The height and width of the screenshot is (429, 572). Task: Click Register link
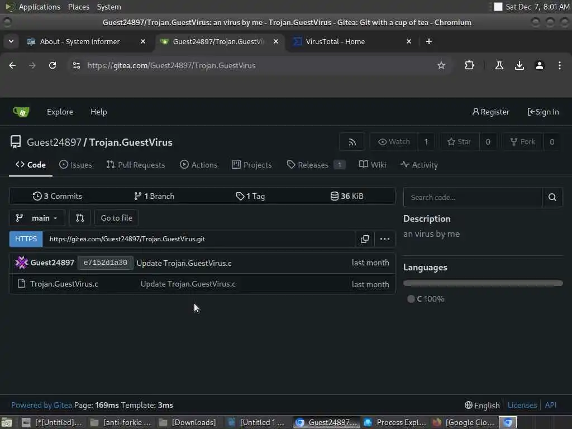click(490, 112)
